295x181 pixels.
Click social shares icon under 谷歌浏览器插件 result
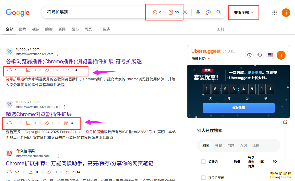(x=70, y=70)
